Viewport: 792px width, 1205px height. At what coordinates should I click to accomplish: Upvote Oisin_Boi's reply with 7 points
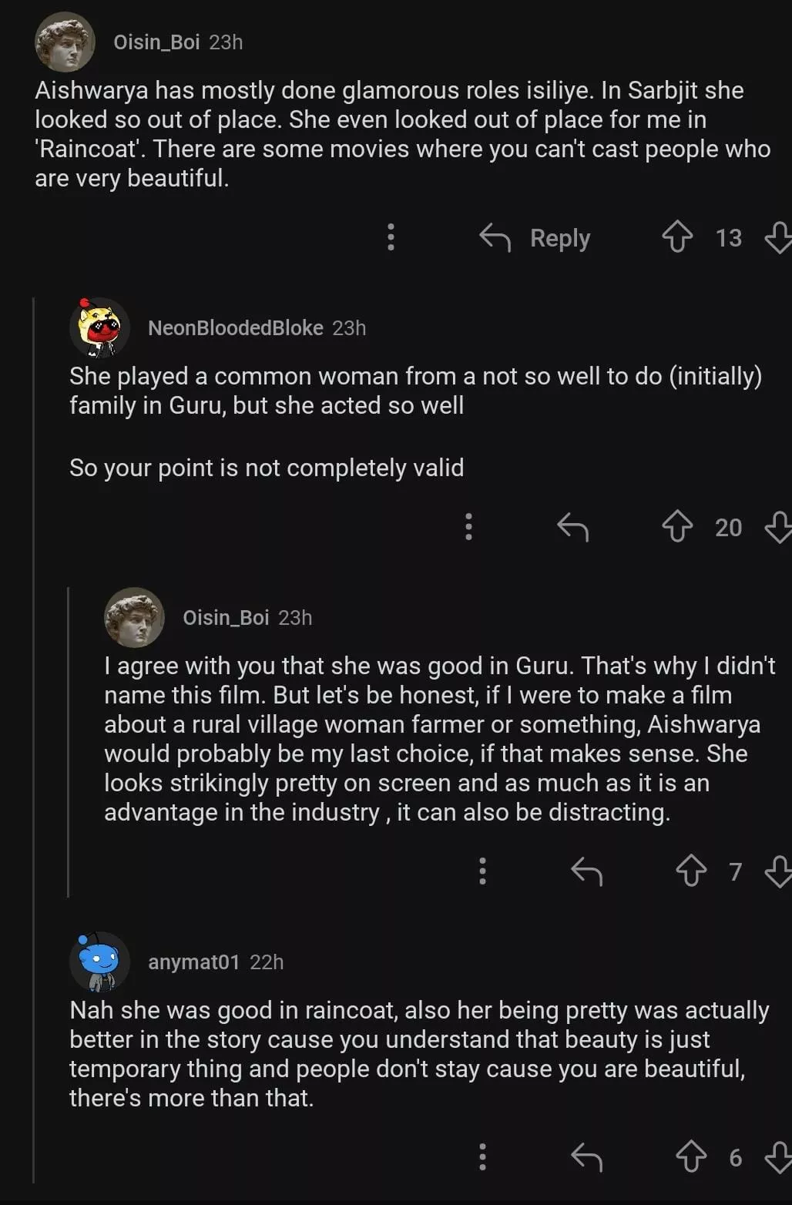691,871
